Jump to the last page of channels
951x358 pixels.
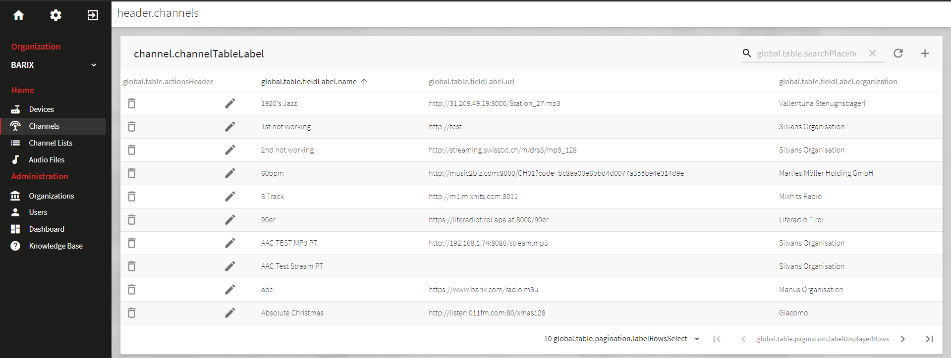coord(929,339)
